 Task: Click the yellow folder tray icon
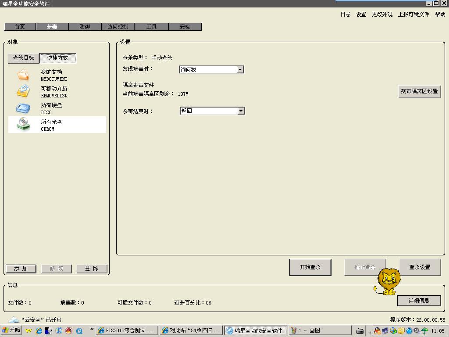pos(401,331)
